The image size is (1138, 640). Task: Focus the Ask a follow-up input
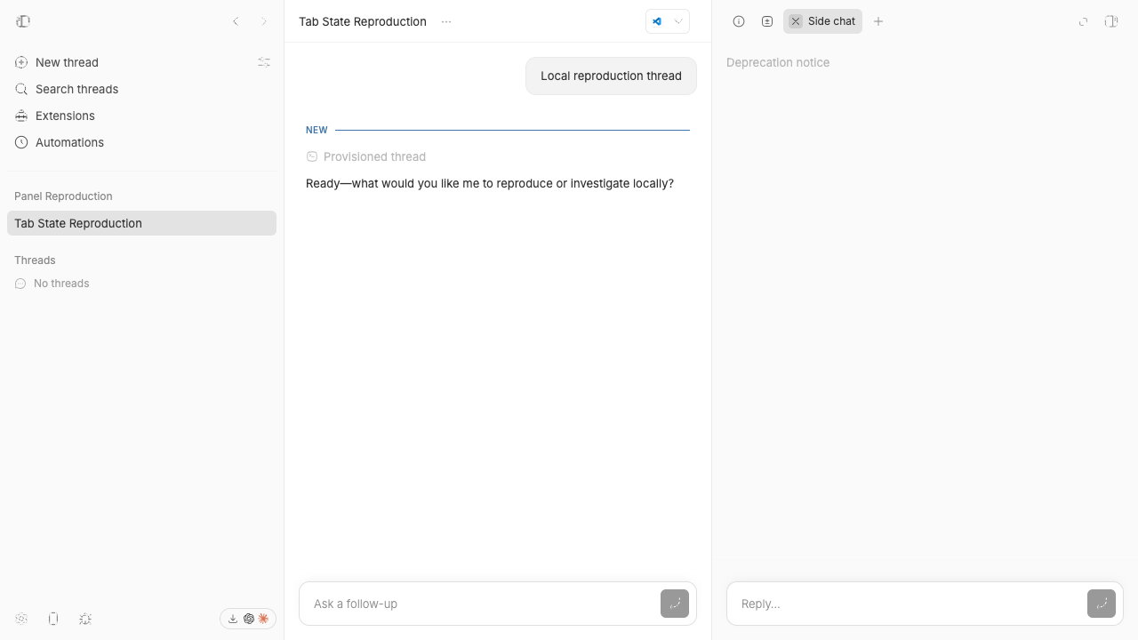[x=480, y=604]
